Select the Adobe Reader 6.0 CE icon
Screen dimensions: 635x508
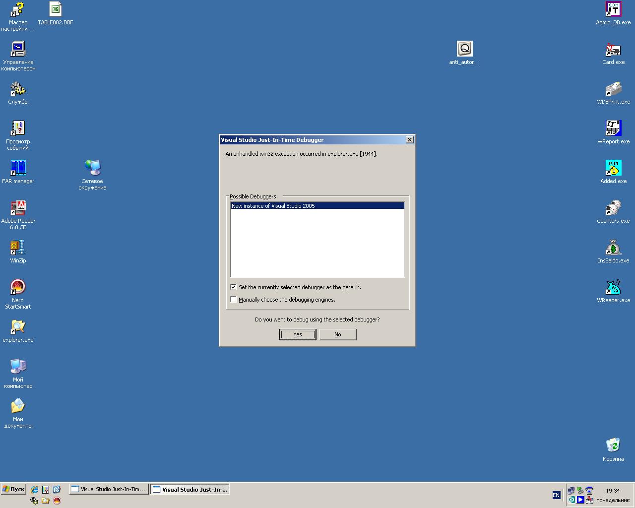coord(18,208)
